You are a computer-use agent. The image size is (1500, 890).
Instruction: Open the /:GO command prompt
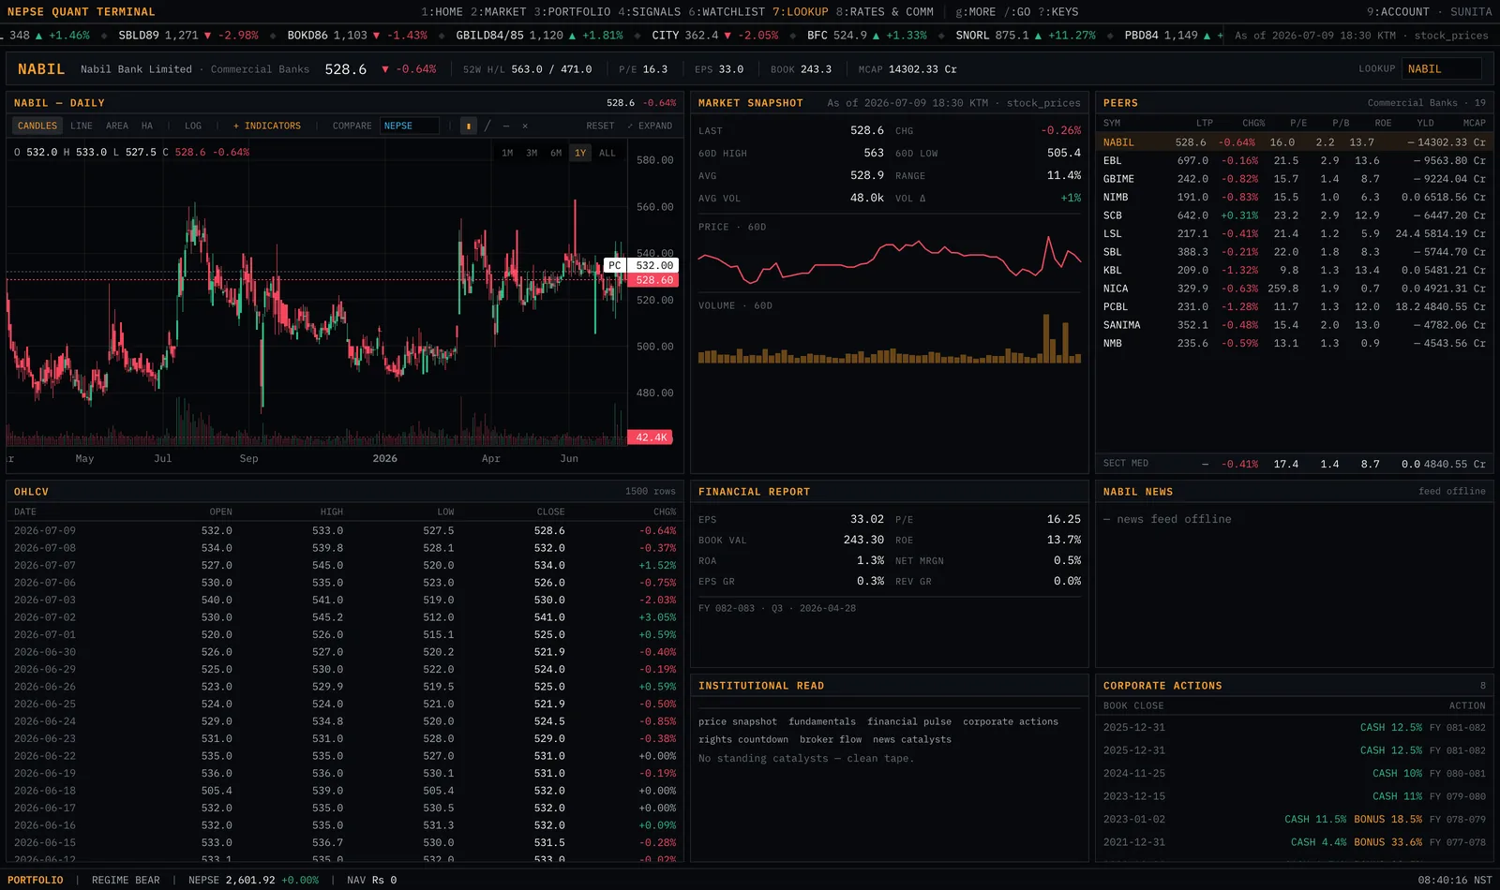click(1017, 12)
